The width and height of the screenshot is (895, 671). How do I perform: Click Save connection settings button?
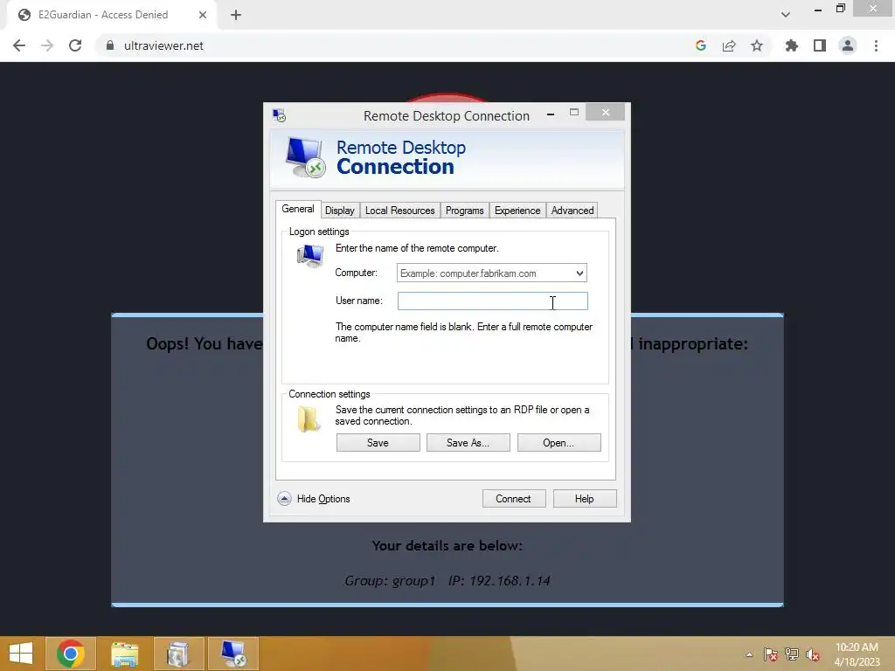[378, 443]
